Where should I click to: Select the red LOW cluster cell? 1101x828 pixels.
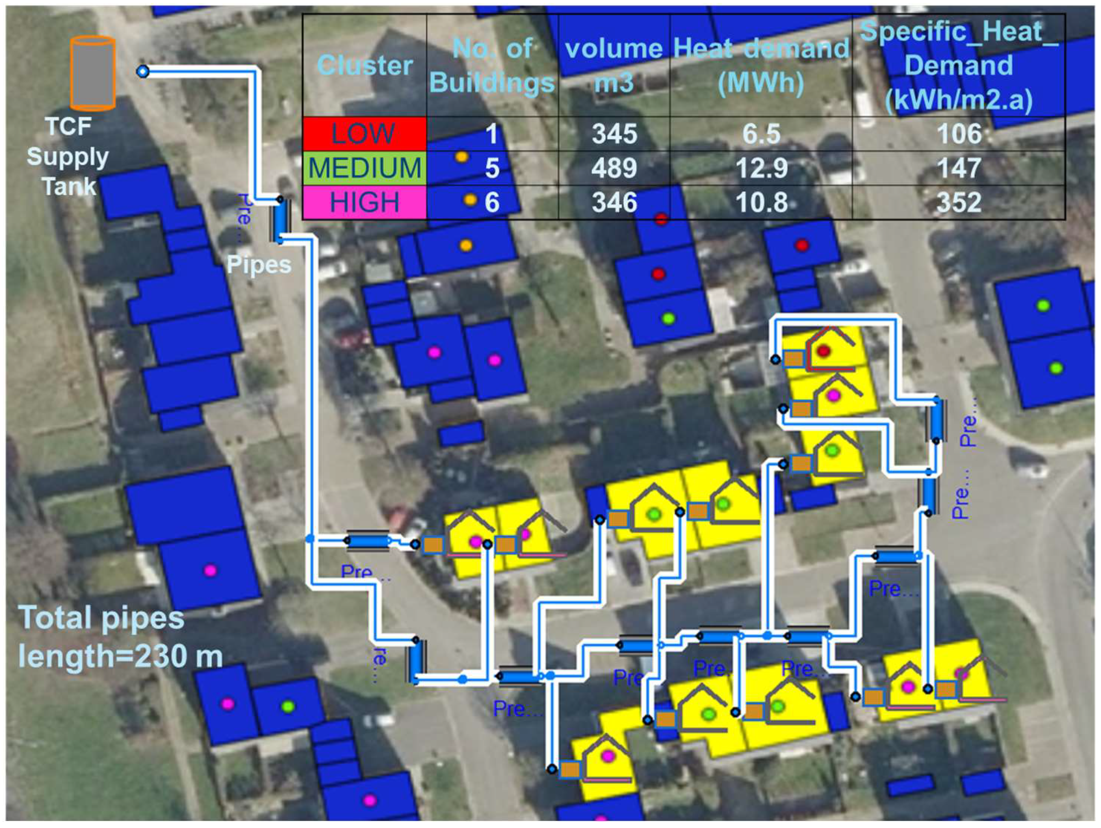[x=364, y=134]
